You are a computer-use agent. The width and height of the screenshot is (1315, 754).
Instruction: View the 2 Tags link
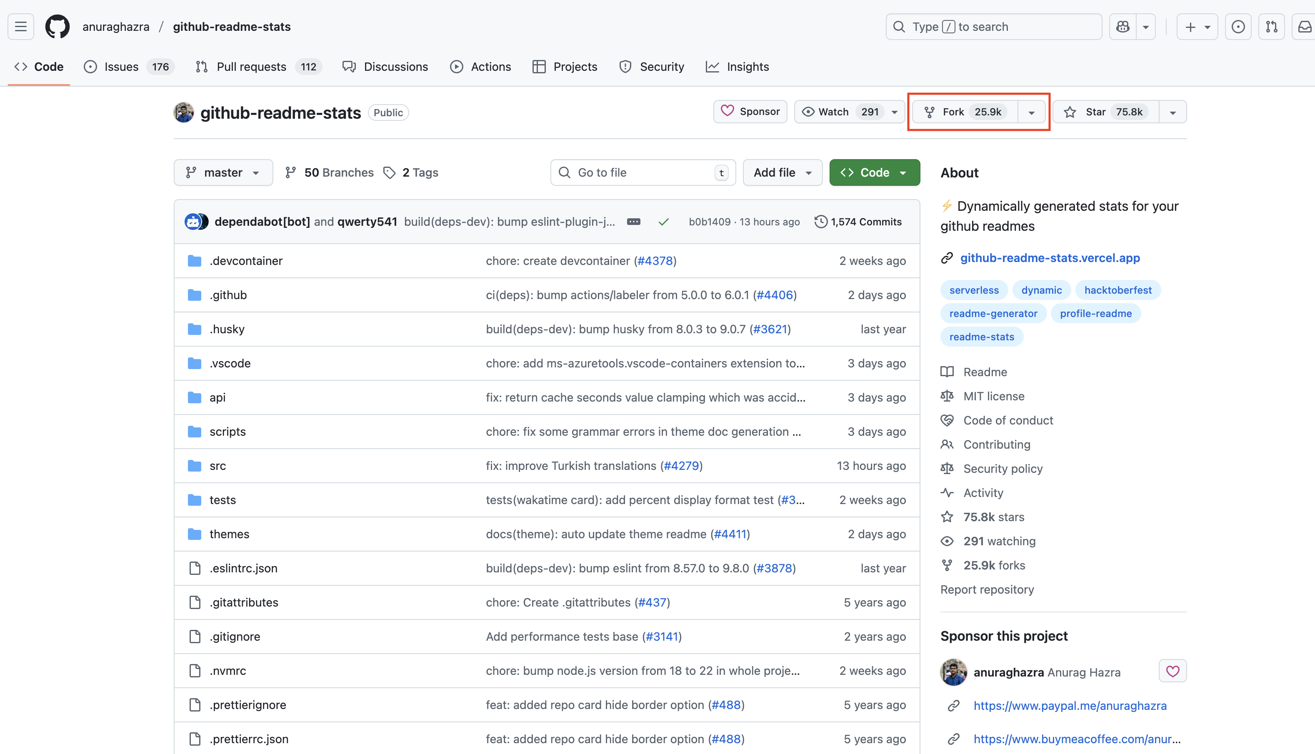[x=411, y=172]
